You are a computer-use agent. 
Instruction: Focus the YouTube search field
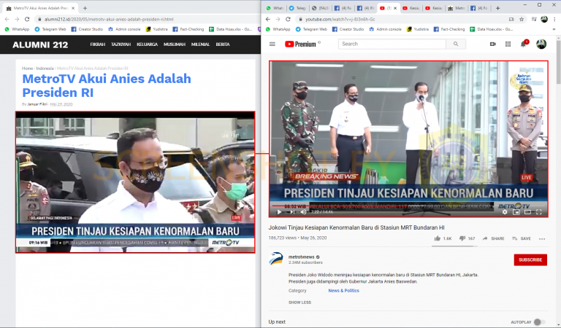[x=392, y=44]
